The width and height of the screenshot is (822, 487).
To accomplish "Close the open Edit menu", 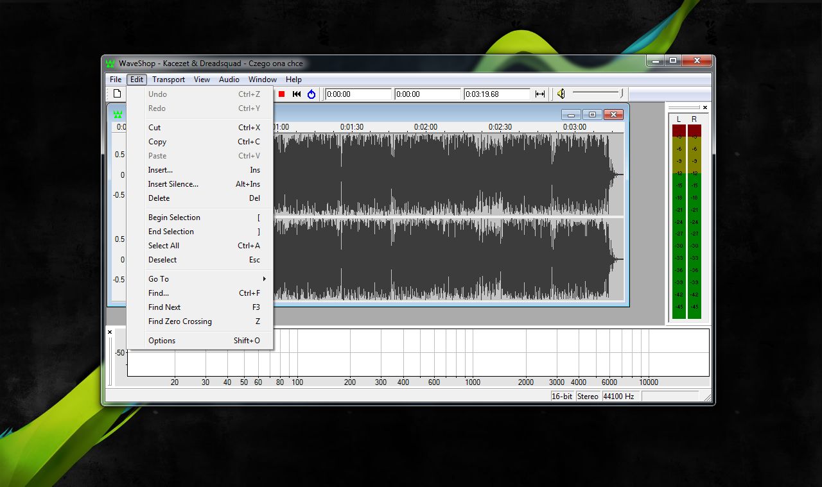I will (x=137, y=80).
